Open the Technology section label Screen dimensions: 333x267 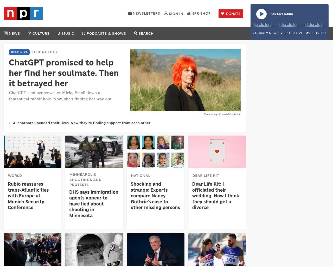click(45, 52)
